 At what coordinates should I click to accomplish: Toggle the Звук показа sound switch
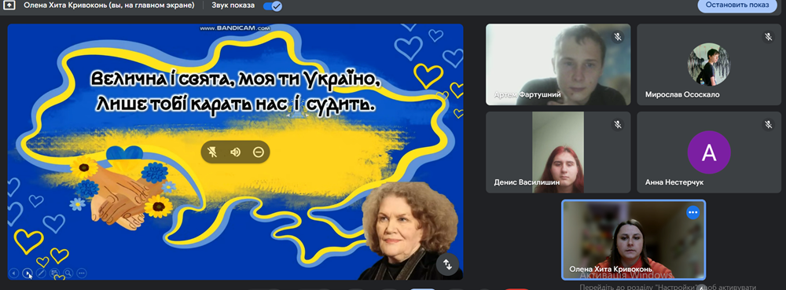pyautogui.click(x=272, y=6)
